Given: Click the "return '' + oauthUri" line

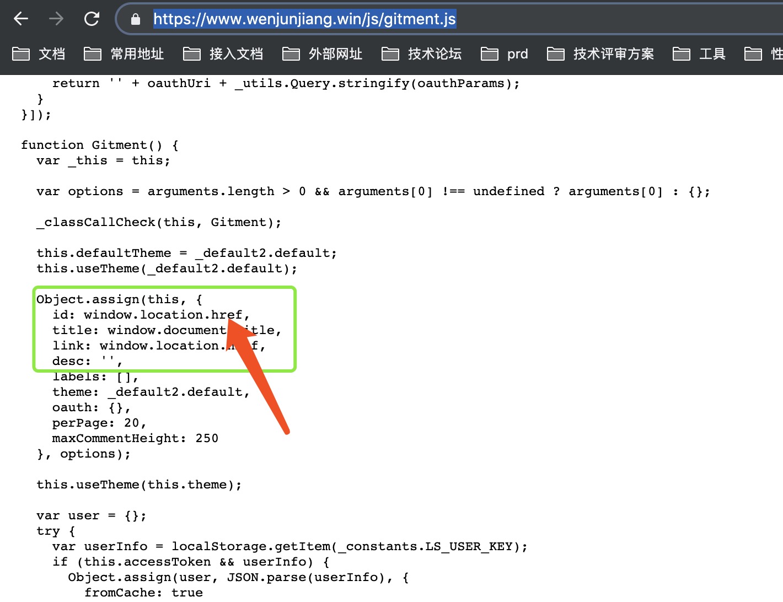Looking at the screenshot, I should 286,83.
